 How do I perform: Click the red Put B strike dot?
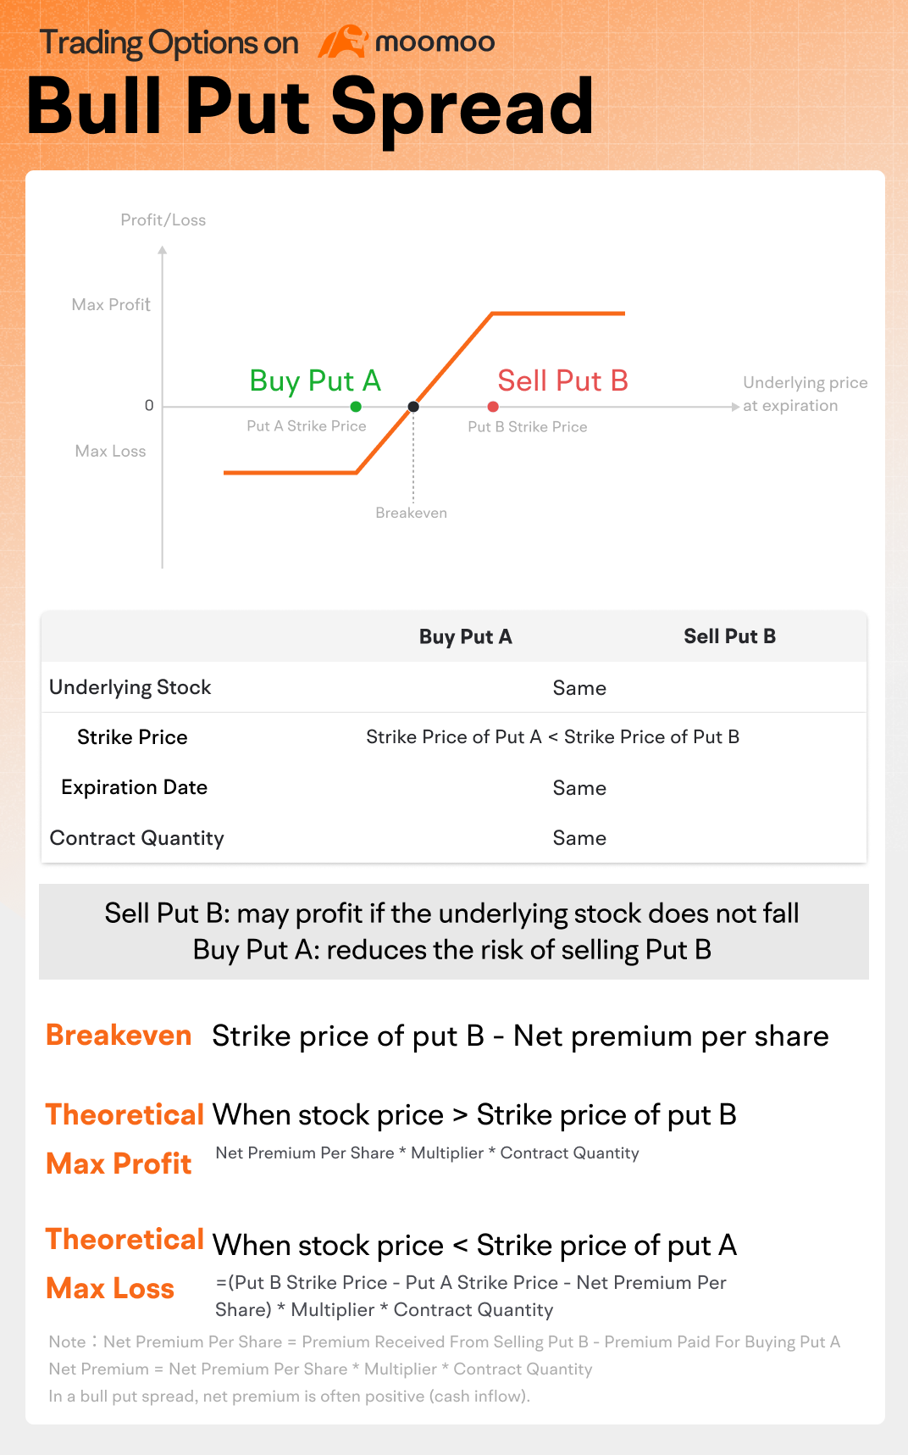click(493, 407)
